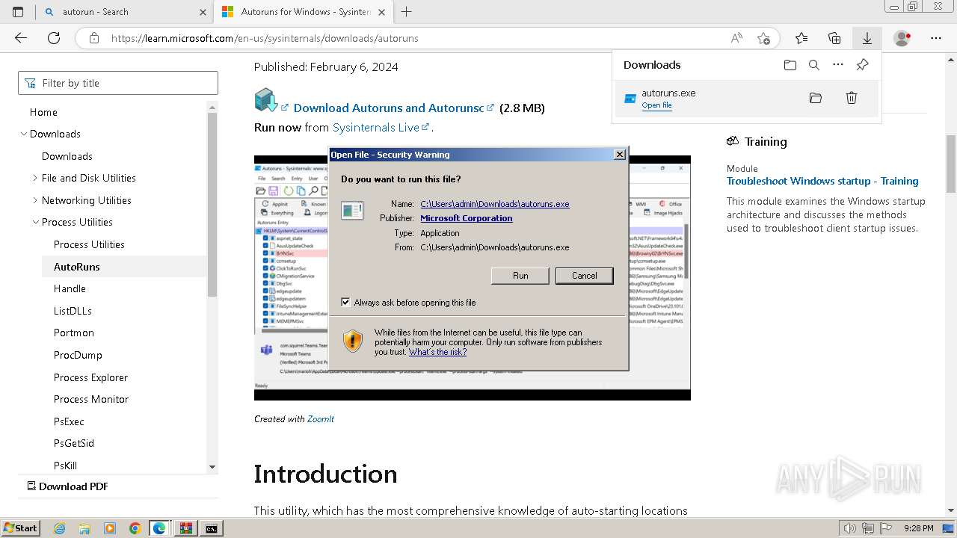Open Windows Media Player from taskbar
This screenshot has height=538, width=957.
(110, 528)
